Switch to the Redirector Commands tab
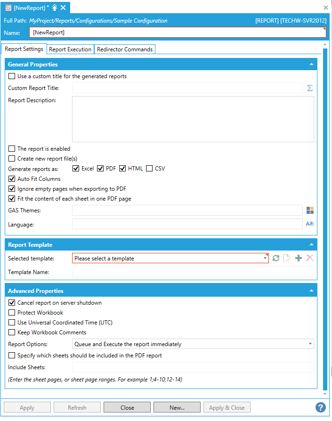This screenshot has width=332, height=421. click(x=125, y=49)
